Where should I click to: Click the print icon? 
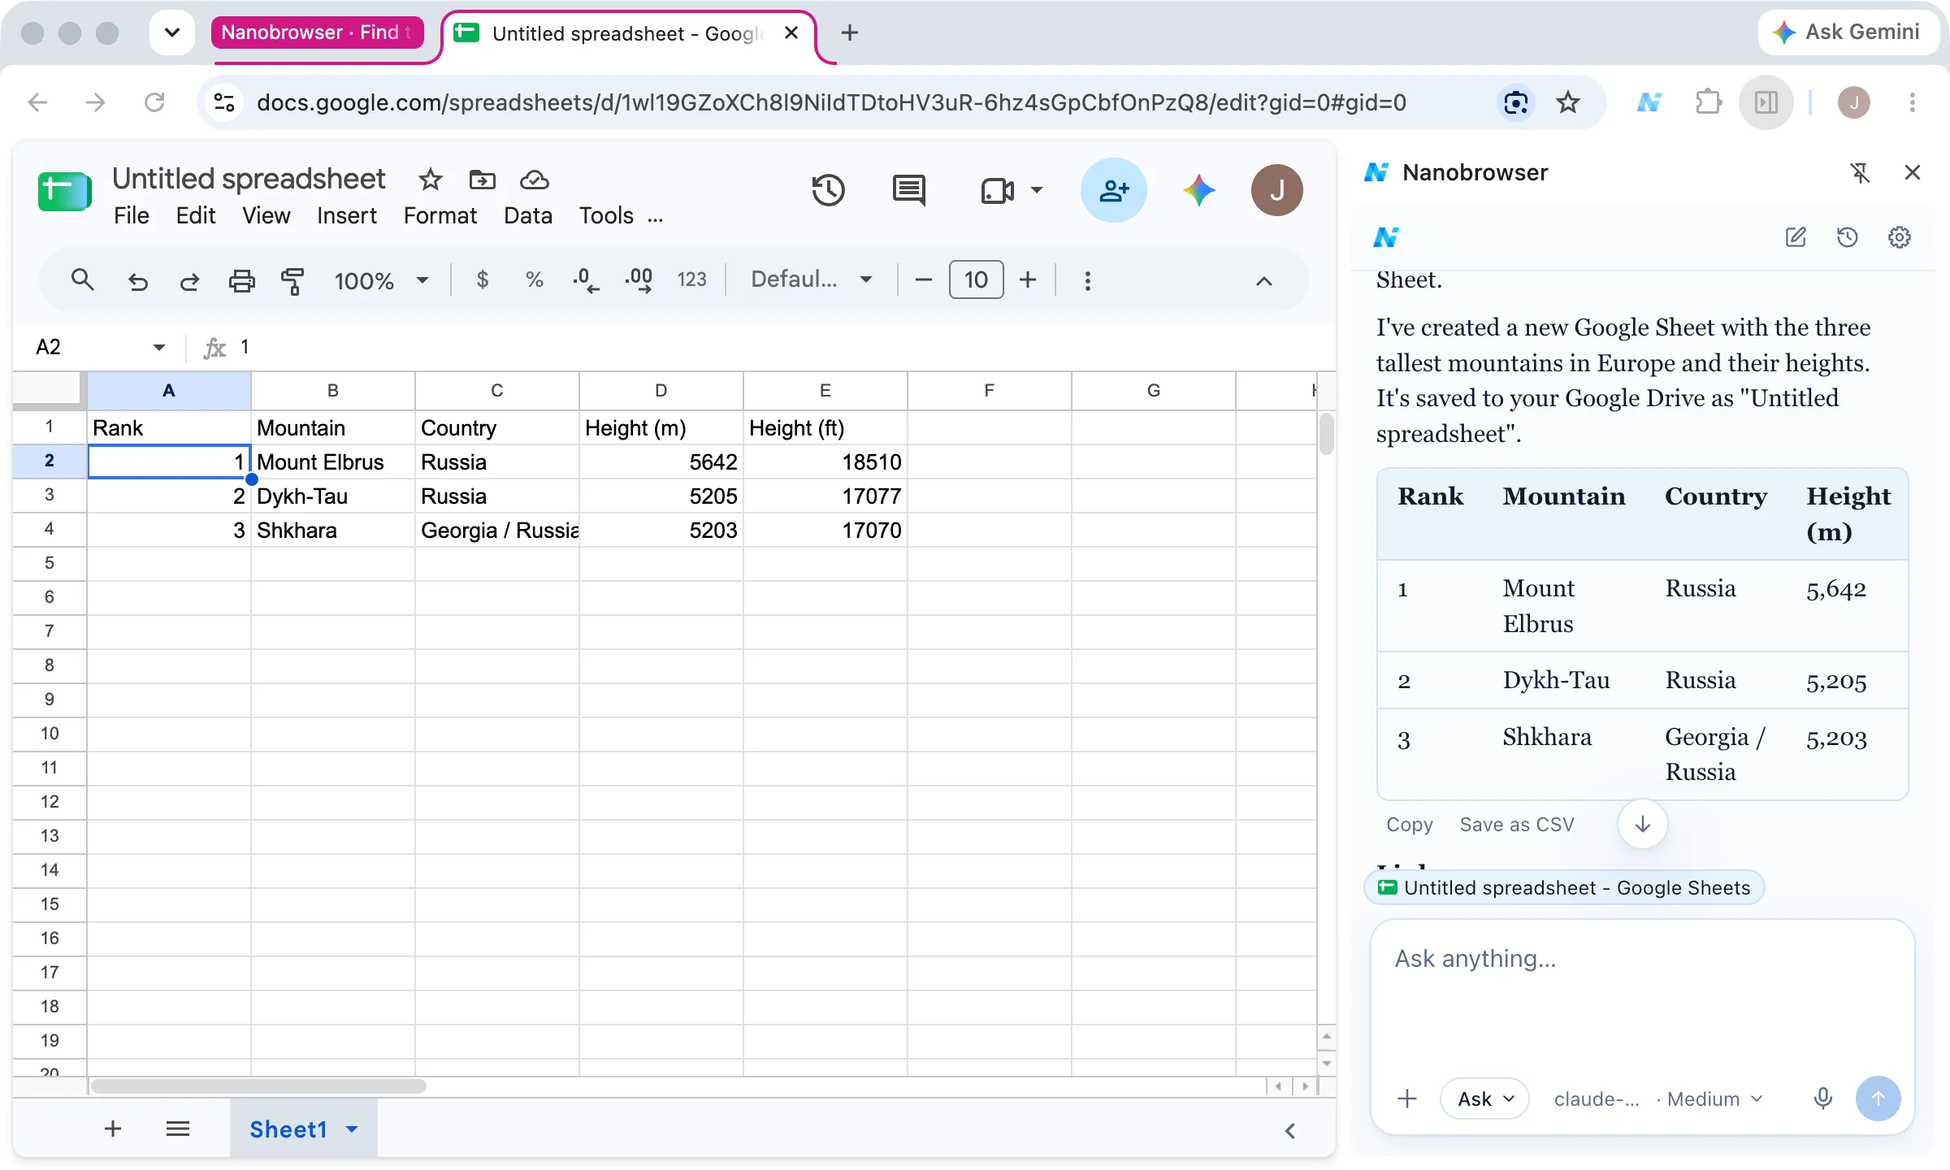(241, 281)
